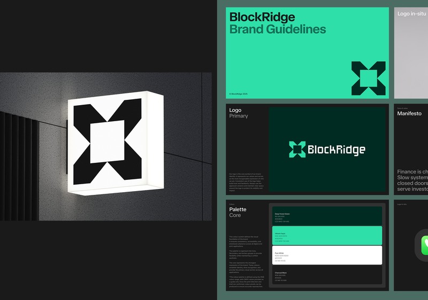Click the "Palette" heading
The image size is (428, 300).
pyautogui.click(x=238, y=209)
